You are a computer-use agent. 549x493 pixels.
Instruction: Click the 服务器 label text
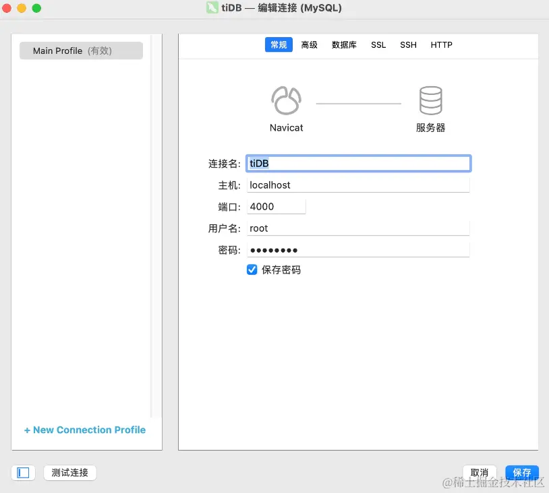431,127
